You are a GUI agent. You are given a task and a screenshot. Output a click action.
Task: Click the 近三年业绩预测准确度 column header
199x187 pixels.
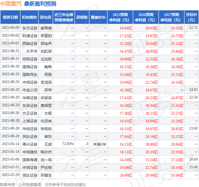click(x=64, y=17)
